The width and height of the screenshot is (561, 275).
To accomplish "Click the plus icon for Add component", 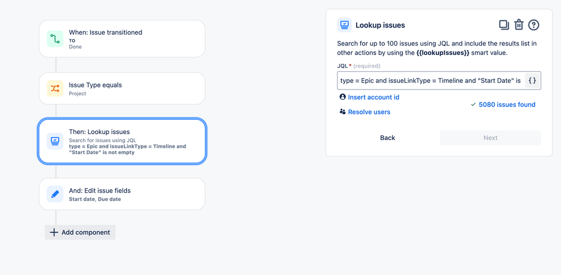I will 54,232.
